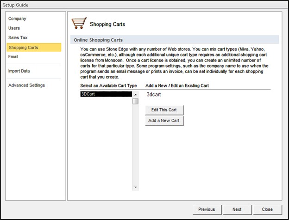Open Advanced Settings in the sidebar

[x=26, y=86]
